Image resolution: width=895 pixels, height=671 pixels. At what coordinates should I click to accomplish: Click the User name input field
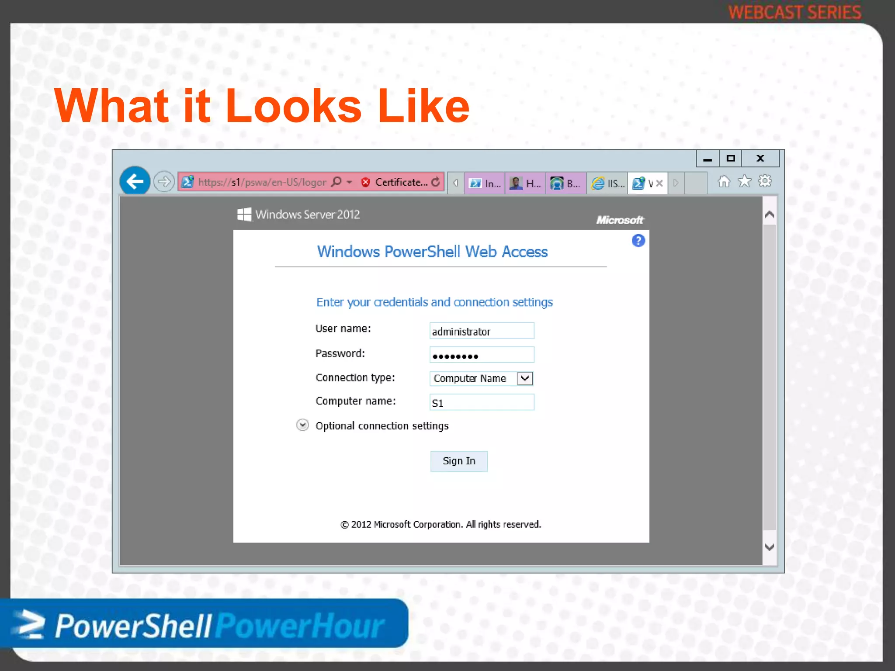(x=482, y=331)
